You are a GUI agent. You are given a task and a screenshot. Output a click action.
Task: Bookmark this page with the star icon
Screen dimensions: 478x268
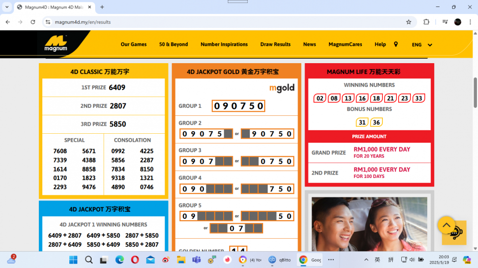tap(409, 22)
